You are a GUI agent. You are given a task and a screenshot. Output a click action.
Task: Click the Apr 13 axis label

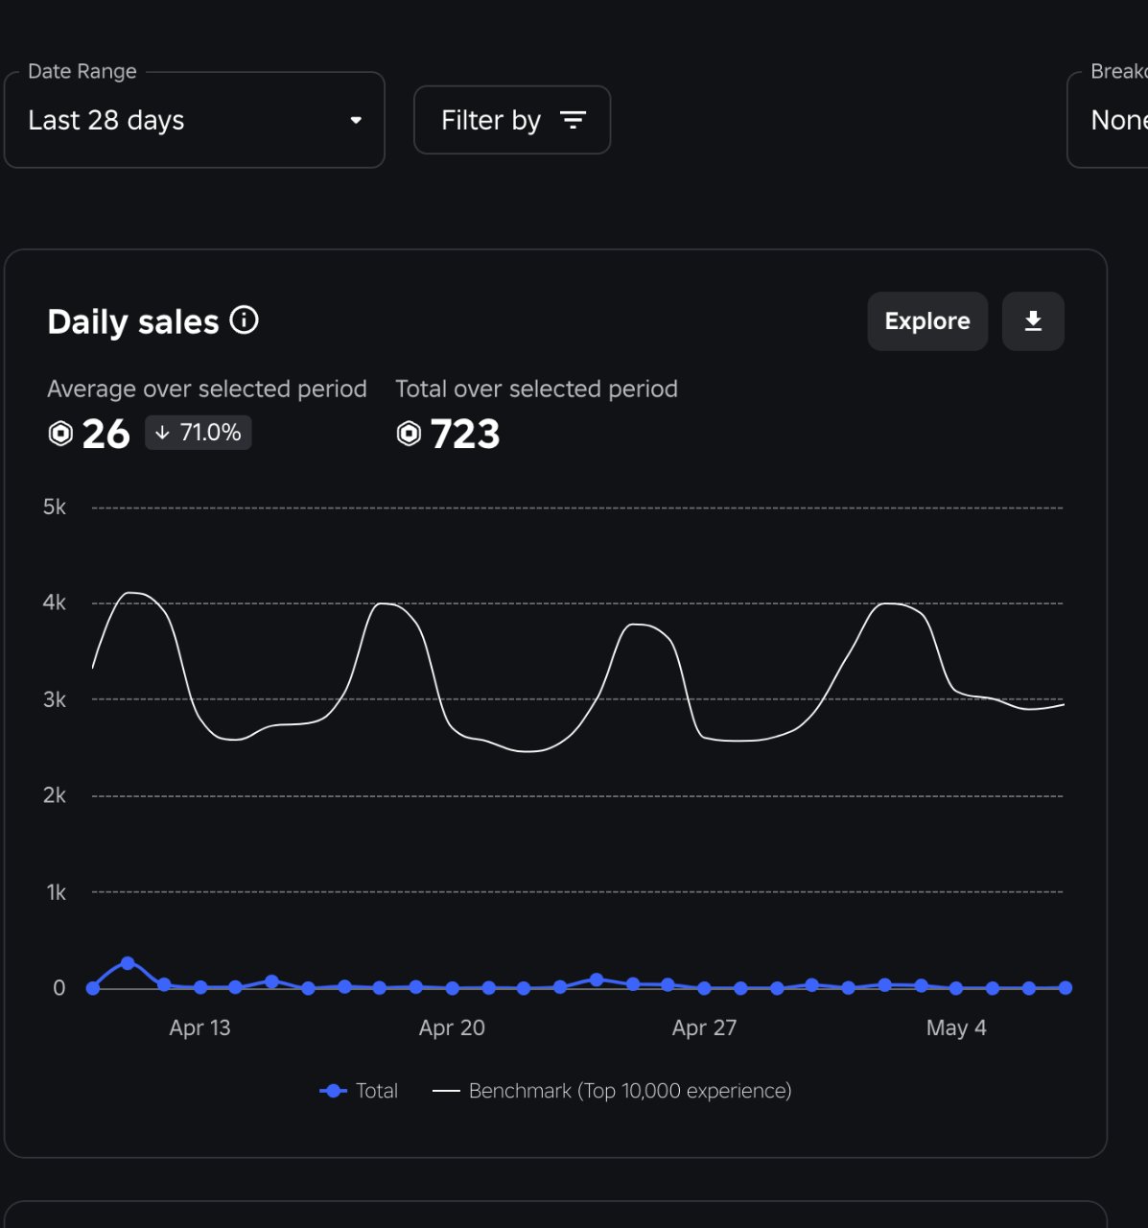(x=199, y=1027)
